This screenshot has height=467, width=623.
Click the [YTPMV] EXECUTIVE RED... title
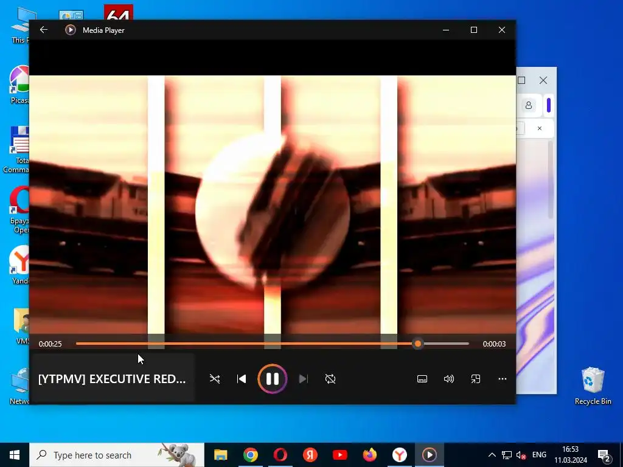[x=112, y=379]
